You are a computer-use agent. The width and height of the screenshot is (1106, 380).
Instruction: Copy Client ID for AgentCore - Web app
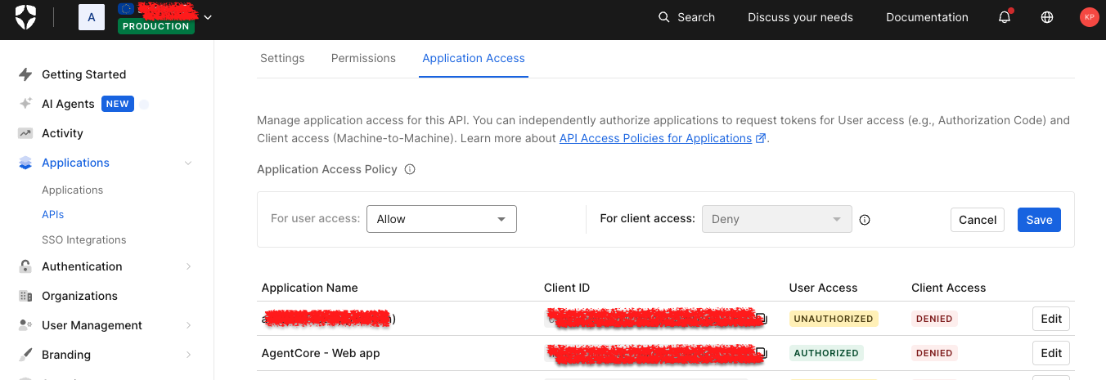(762, 353)
